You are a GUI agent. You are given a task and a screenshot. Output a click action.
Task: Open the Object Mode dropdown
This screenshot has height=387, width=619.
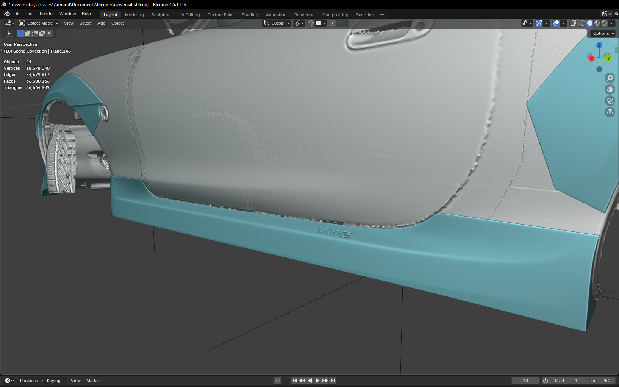point(39,23)
